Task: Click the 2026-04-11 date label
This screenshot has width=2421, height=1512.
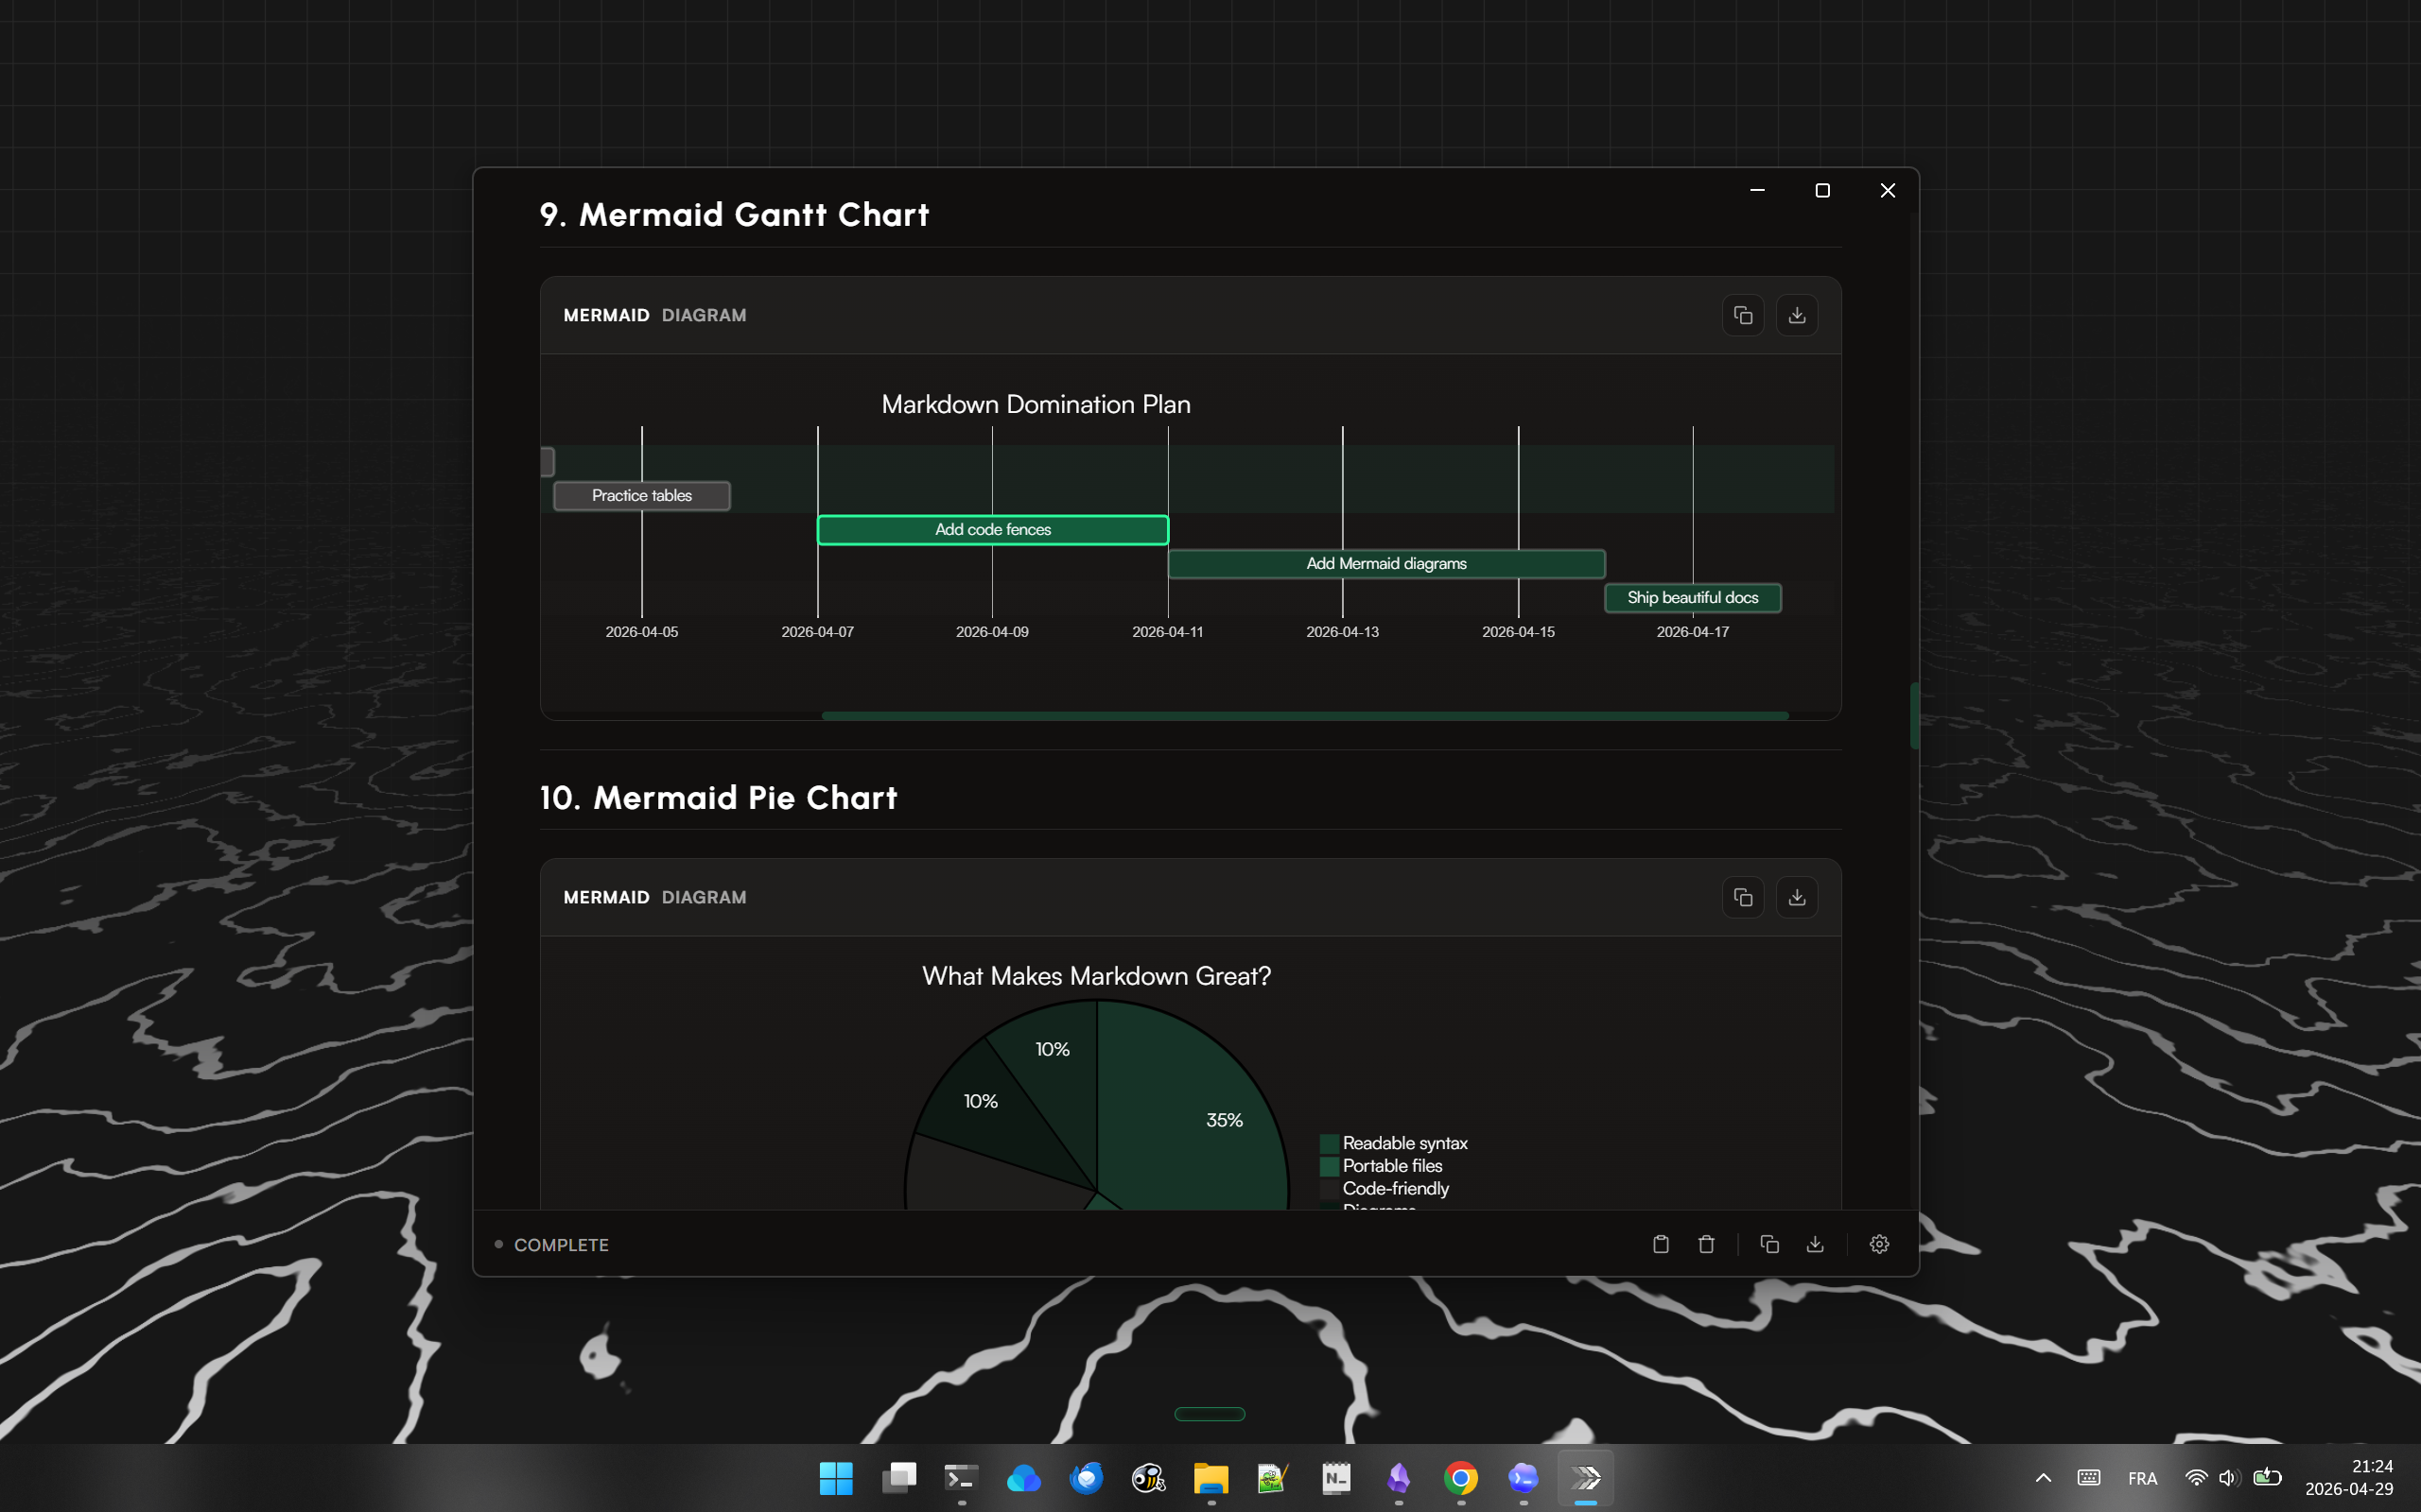Action: (x=1168, y=632)
